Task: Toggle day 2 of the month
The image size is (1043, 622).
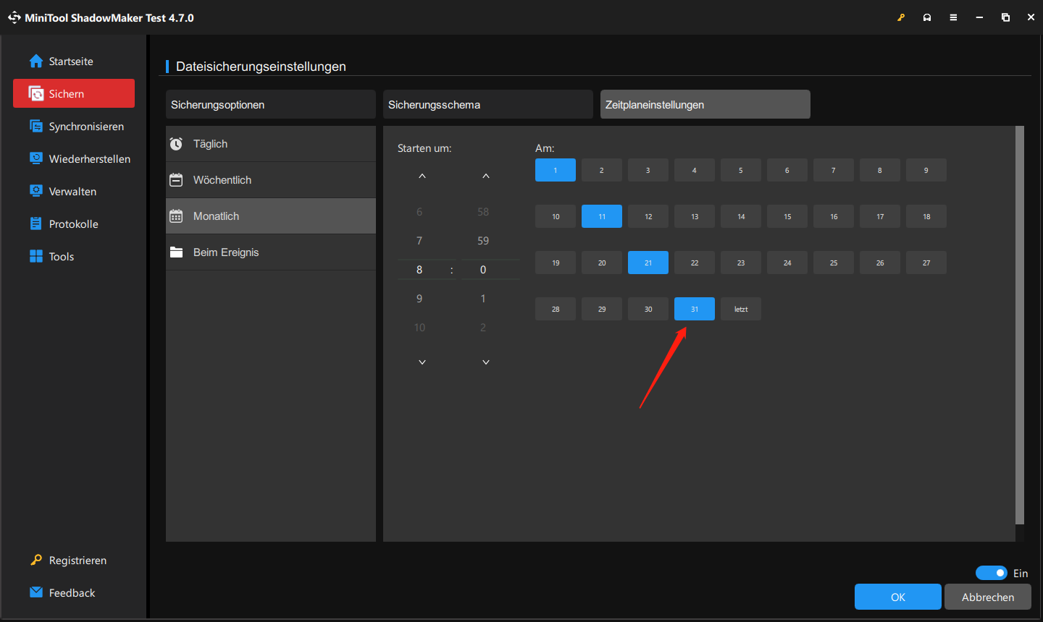Action: tap(602, 170)
